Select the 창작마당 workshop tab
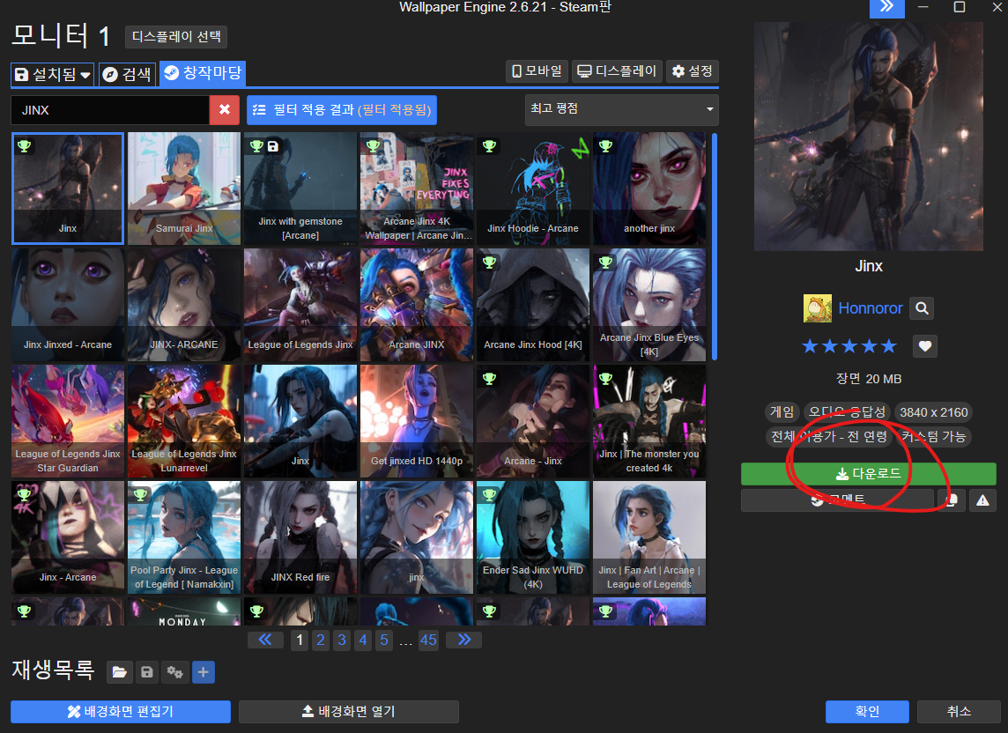Viewport: 1008px width, 733px height. [x=203, y=72]
